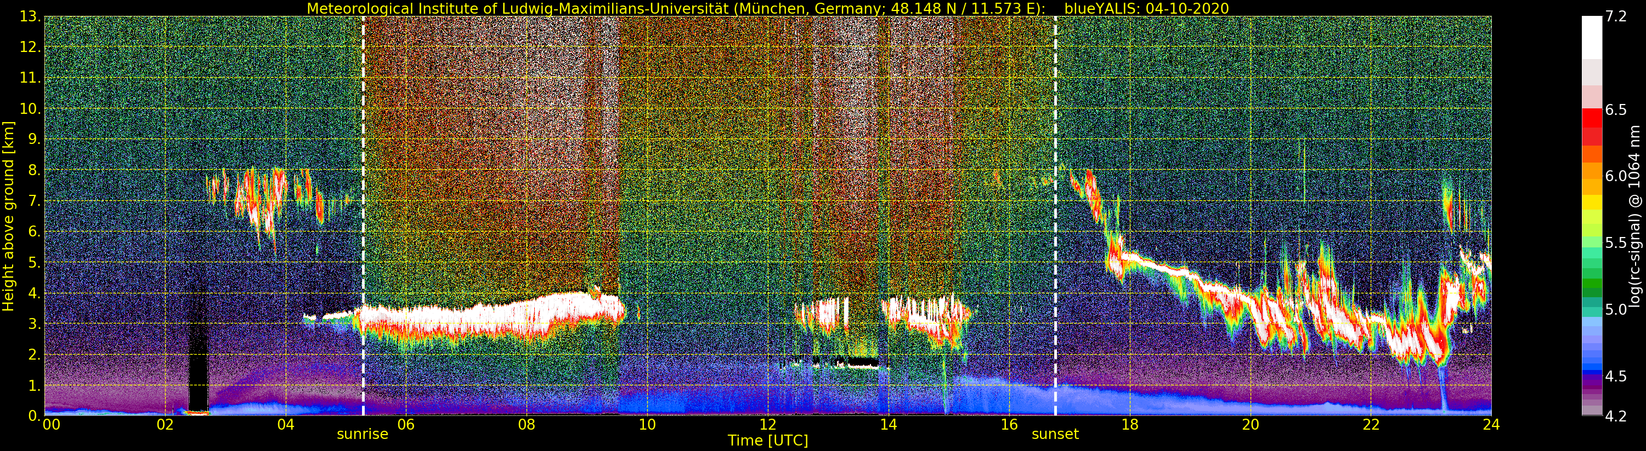The image size is (1646, 451).
Task: Click the "04" time axis tick label
Action: click(x=286, y=425)
